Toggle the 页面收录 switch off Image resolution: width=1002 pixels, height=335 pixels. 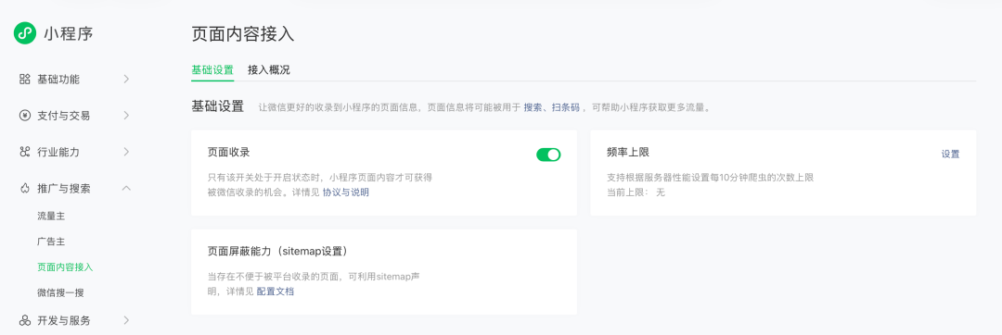548,155
